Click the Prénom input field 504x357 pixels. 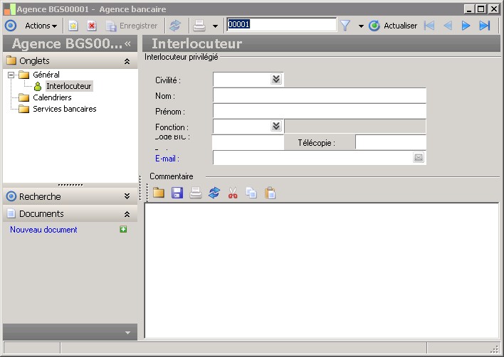(320, 111)
